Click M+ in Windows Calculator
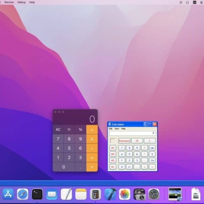Image resolution: width=204 pixels, height=204 pixels. pos(113,167)
